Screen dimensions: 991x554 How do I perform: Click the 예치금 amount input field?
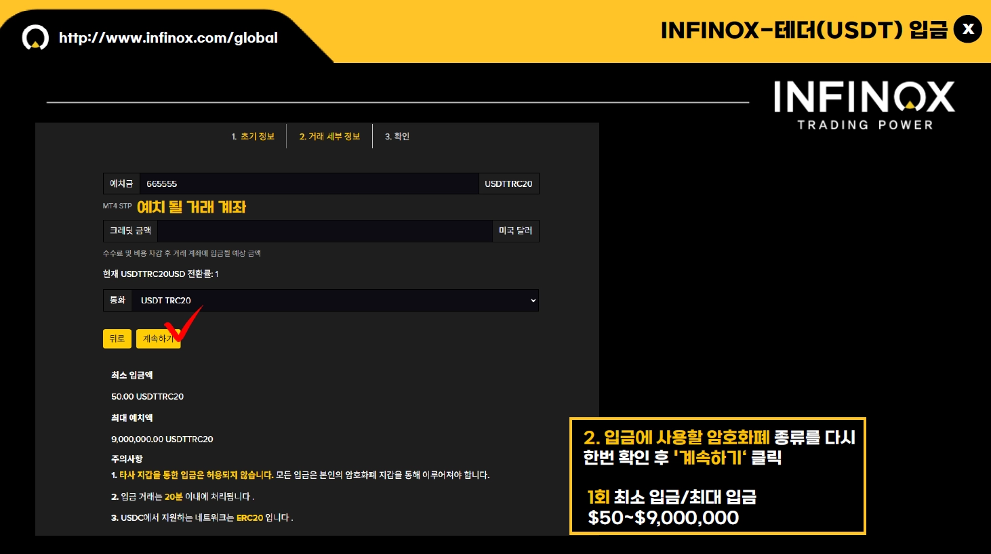(309, 184)
